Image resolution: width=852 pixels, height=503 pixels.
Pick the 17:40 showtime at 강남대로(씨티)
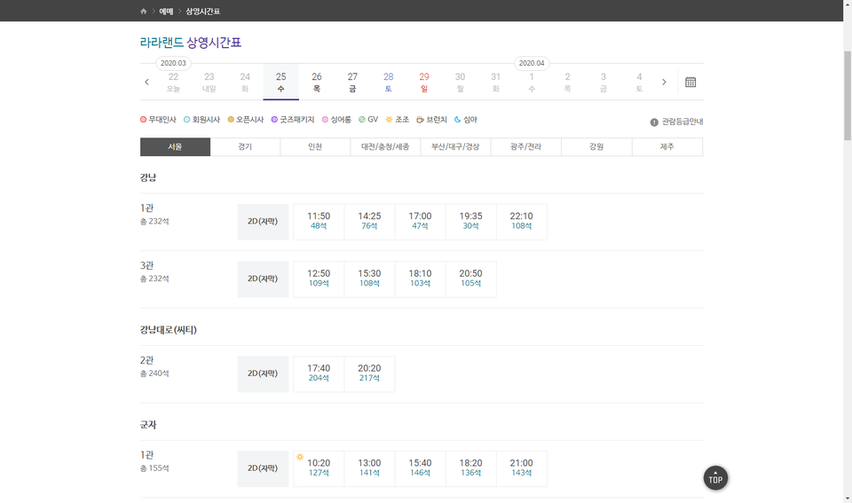click(319, 373)
